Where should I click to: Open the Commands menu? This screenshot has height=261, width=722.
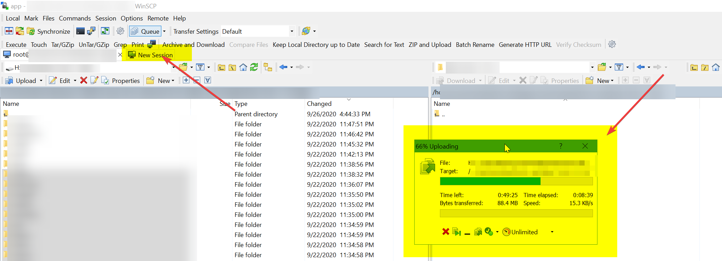75,18
